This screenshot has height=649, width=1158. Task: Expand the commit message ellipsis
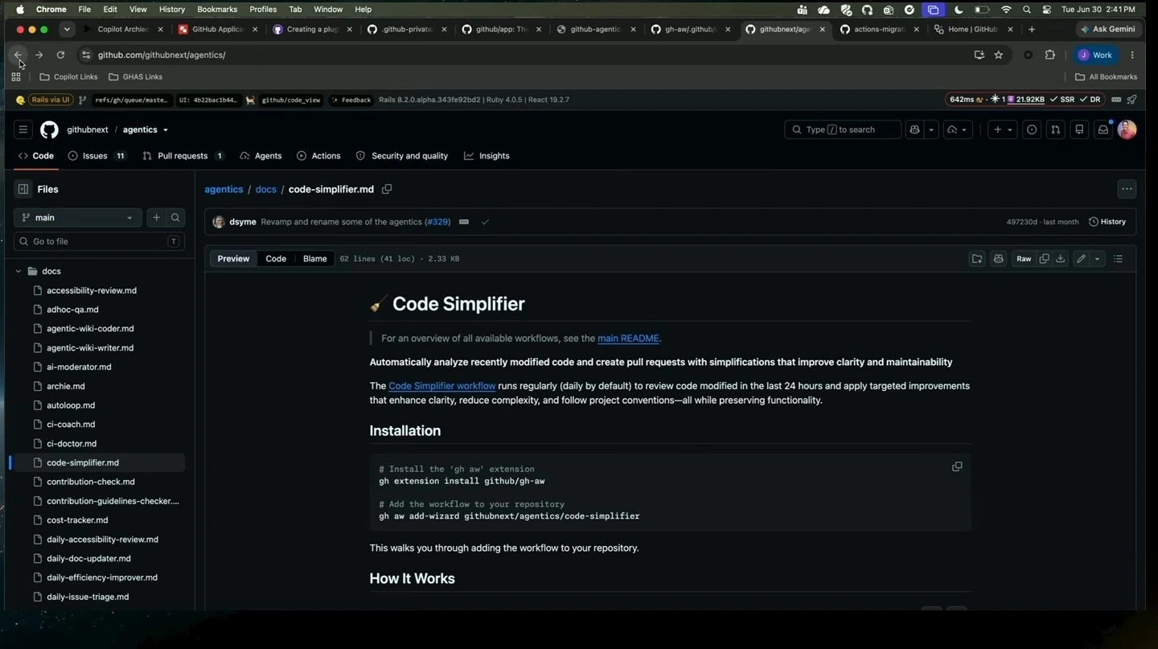tap(464, 222)
